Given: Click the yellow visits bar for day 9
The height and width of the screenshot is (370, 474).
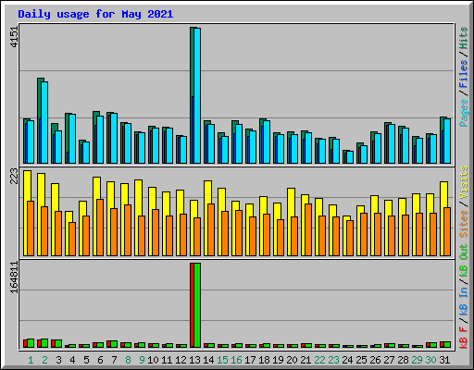Looking at the screenshot, I should click(x=137, y=217).
